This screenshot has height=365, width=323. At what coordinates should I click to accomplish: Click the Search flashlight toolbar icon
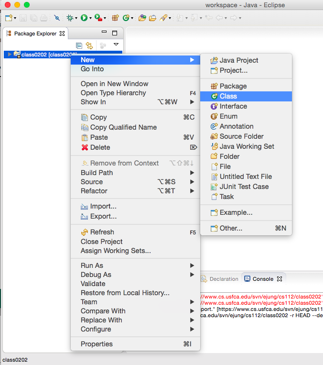(x=163, y=18)
